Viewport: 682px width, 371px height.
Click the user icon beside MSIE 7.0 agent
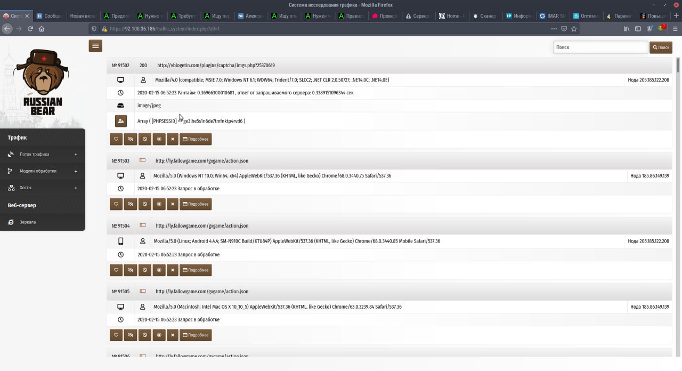point(143,80)
